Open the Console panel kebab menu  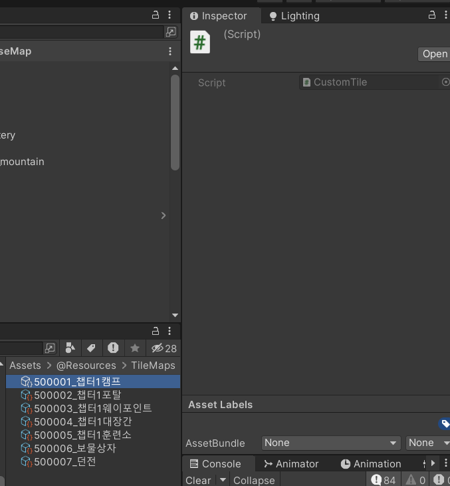(x=445, y=463)
